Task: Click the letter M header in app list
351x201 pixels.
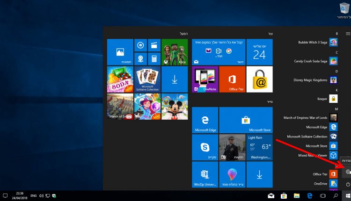Action: tap(336, 109)
